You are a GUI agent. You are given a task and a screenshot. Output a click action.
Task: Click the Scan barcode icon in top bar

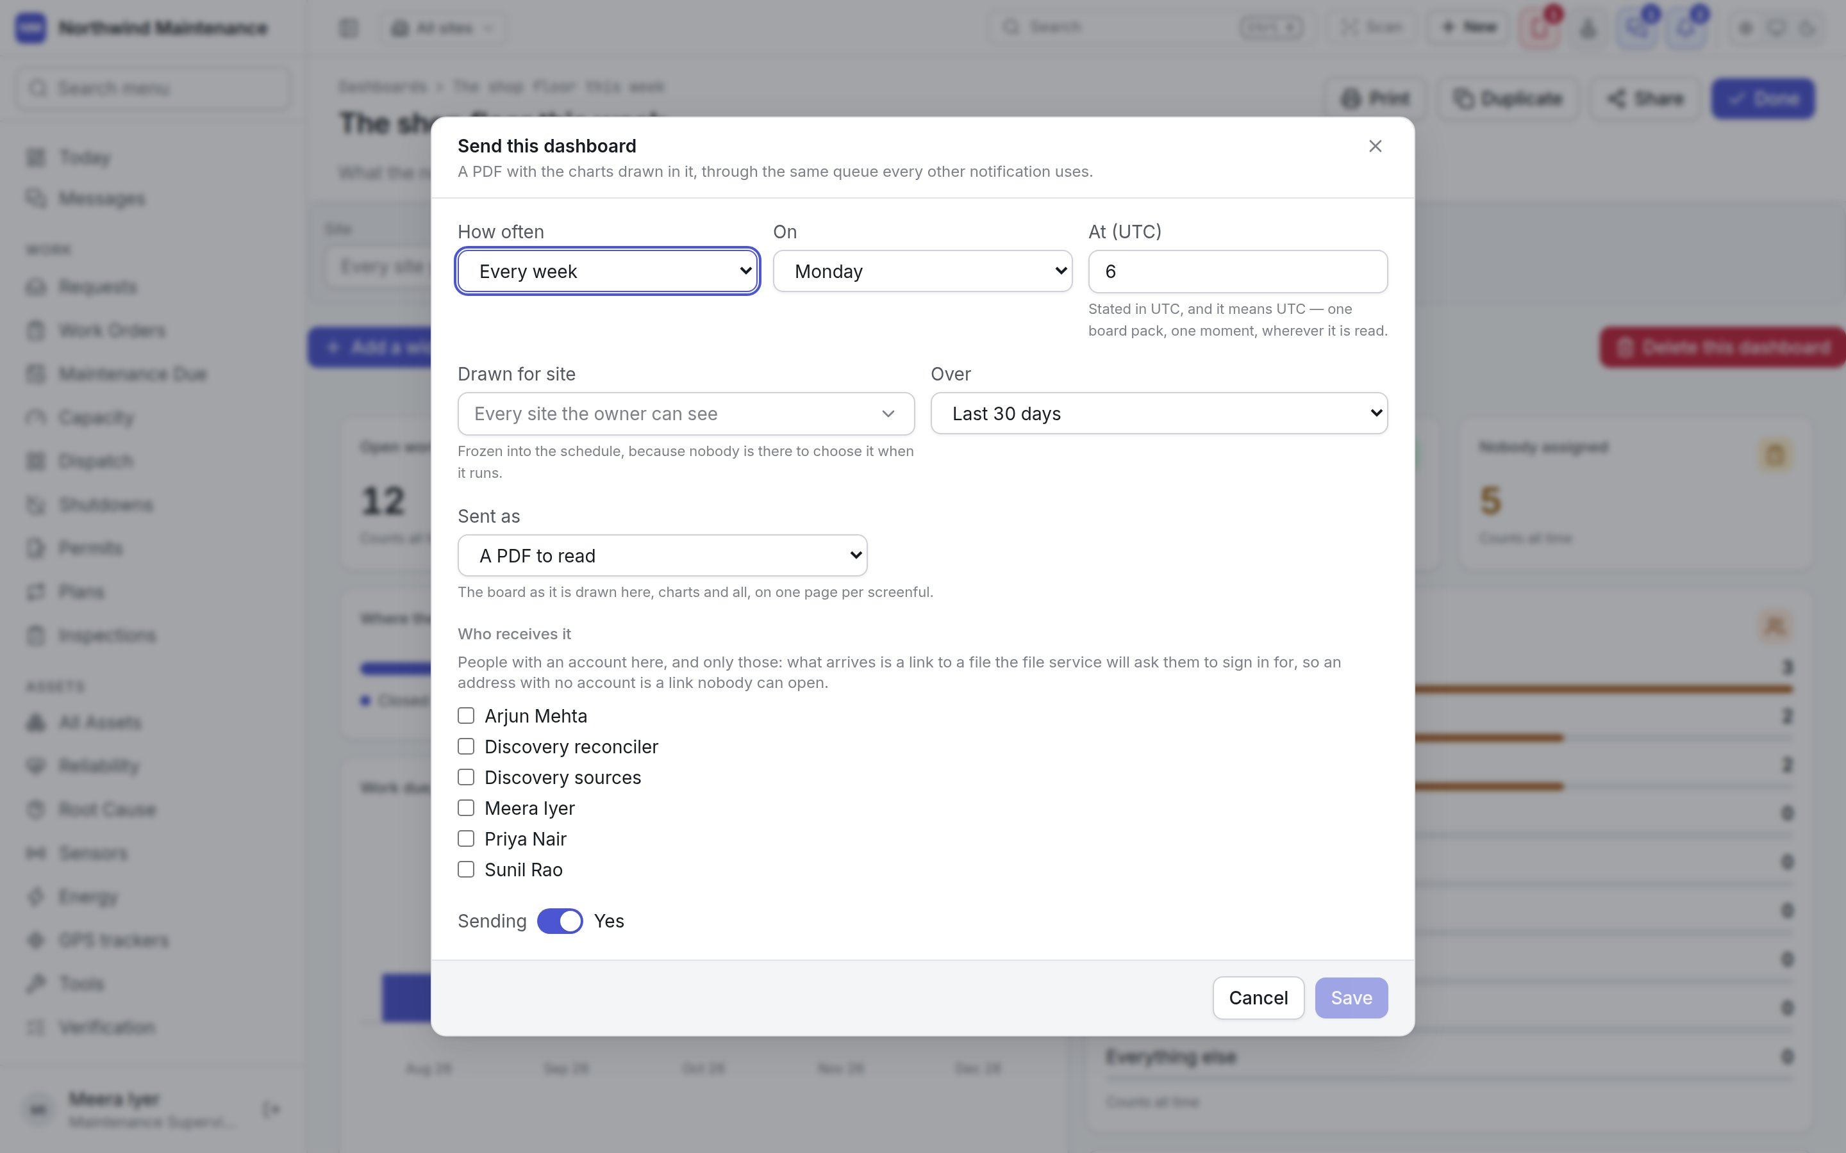coord(1349,28)
